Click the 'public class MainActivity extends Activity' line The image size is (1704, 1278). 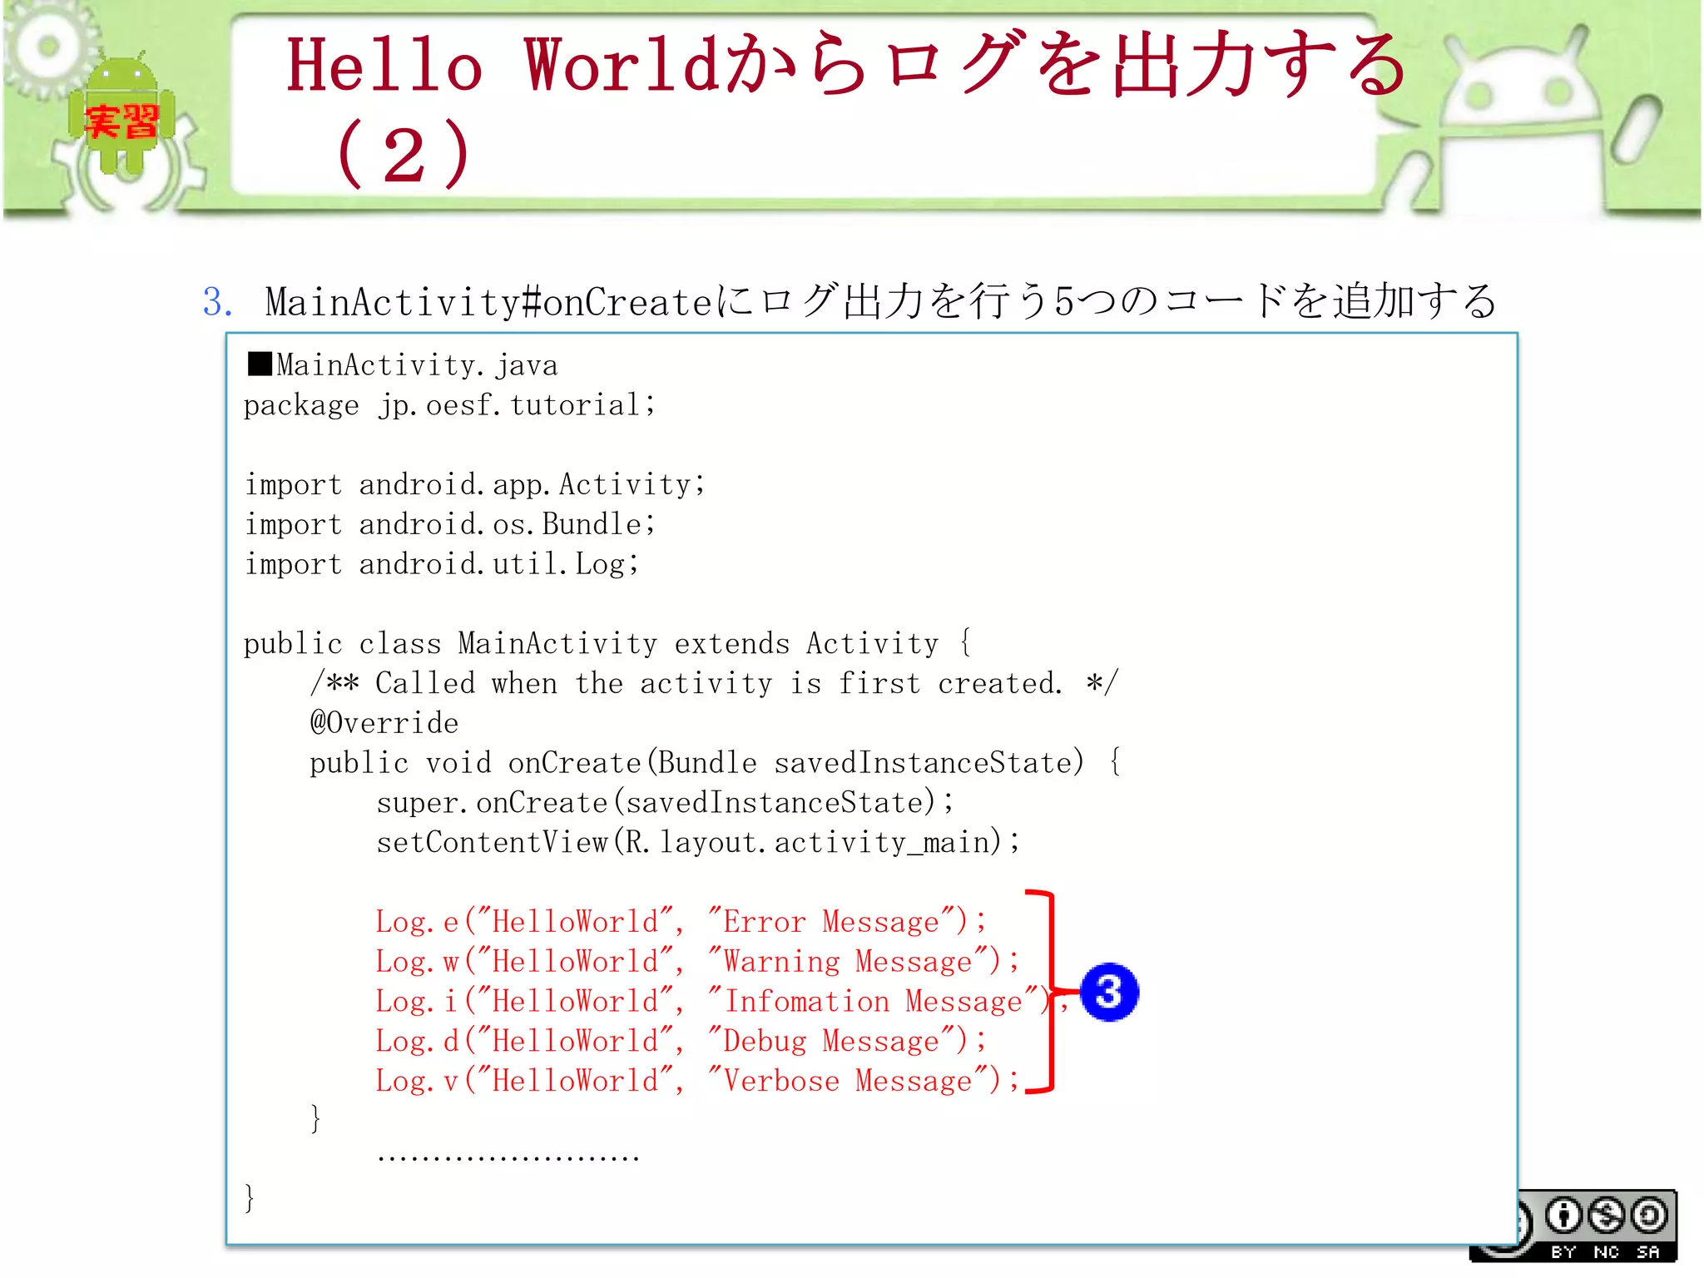tap(607, 643)
